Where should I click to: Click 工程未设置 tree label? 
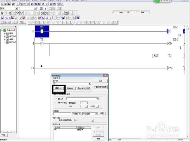click(11, 30)
